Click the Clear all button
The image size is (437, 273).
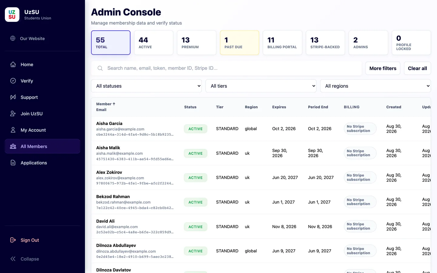coord(417,68)
